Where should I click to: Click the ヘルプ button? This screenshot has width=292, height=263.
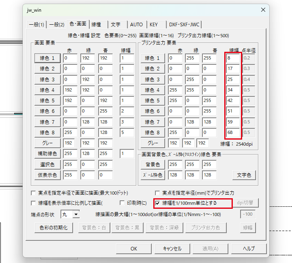[x=249, y=249]
